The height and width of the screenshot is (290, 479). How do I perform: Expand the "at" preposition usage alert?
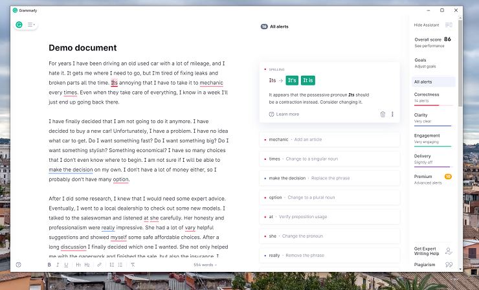click(329, 217)
